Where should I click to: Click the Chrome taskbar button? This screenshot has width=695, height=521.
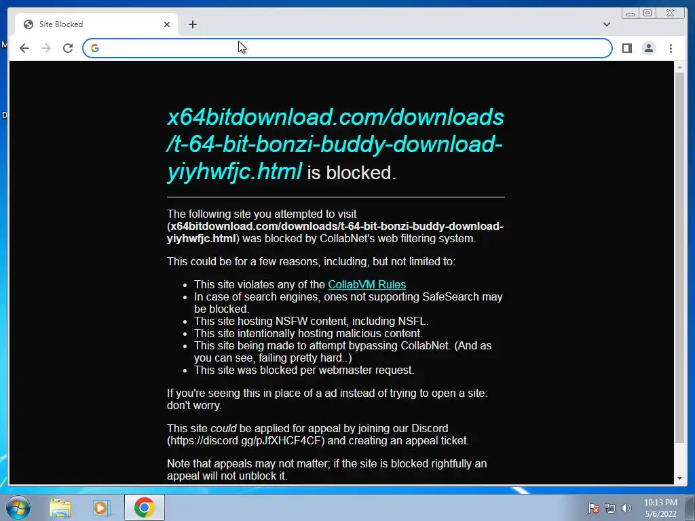pyautogui.click(x=144, y=507)
